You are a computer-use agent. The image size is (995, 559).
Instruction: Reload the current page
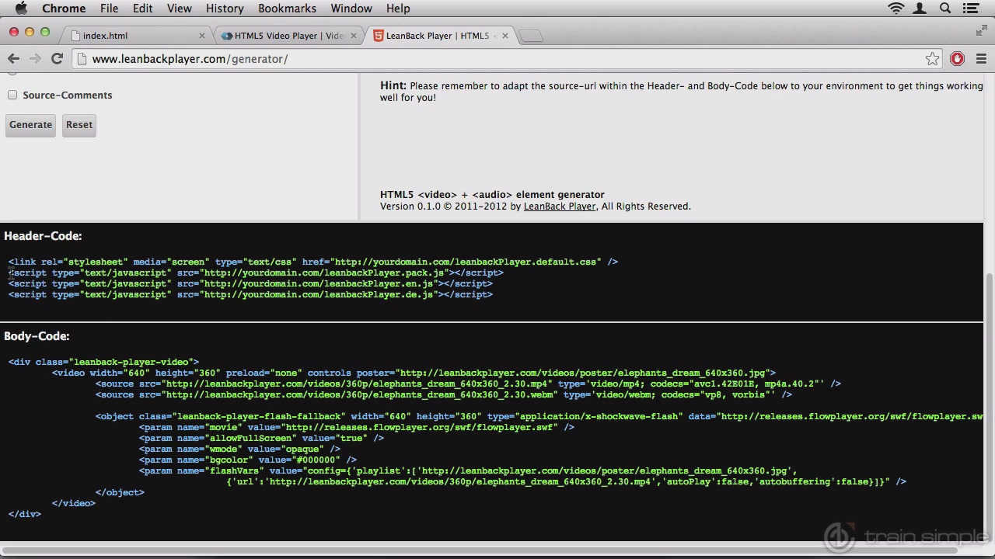tap(57, 59)
